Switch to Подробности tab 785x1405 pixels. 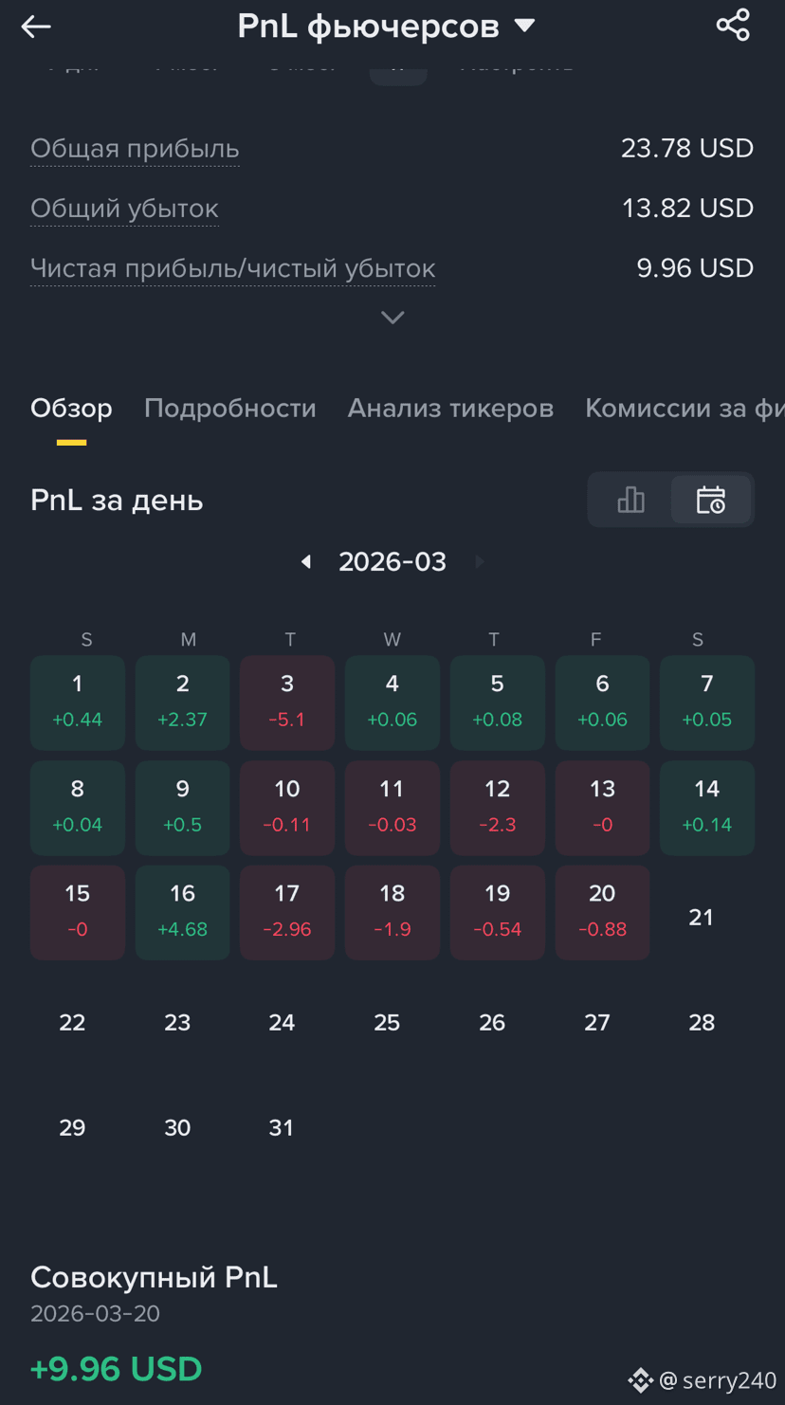click(x=230, y=409)
